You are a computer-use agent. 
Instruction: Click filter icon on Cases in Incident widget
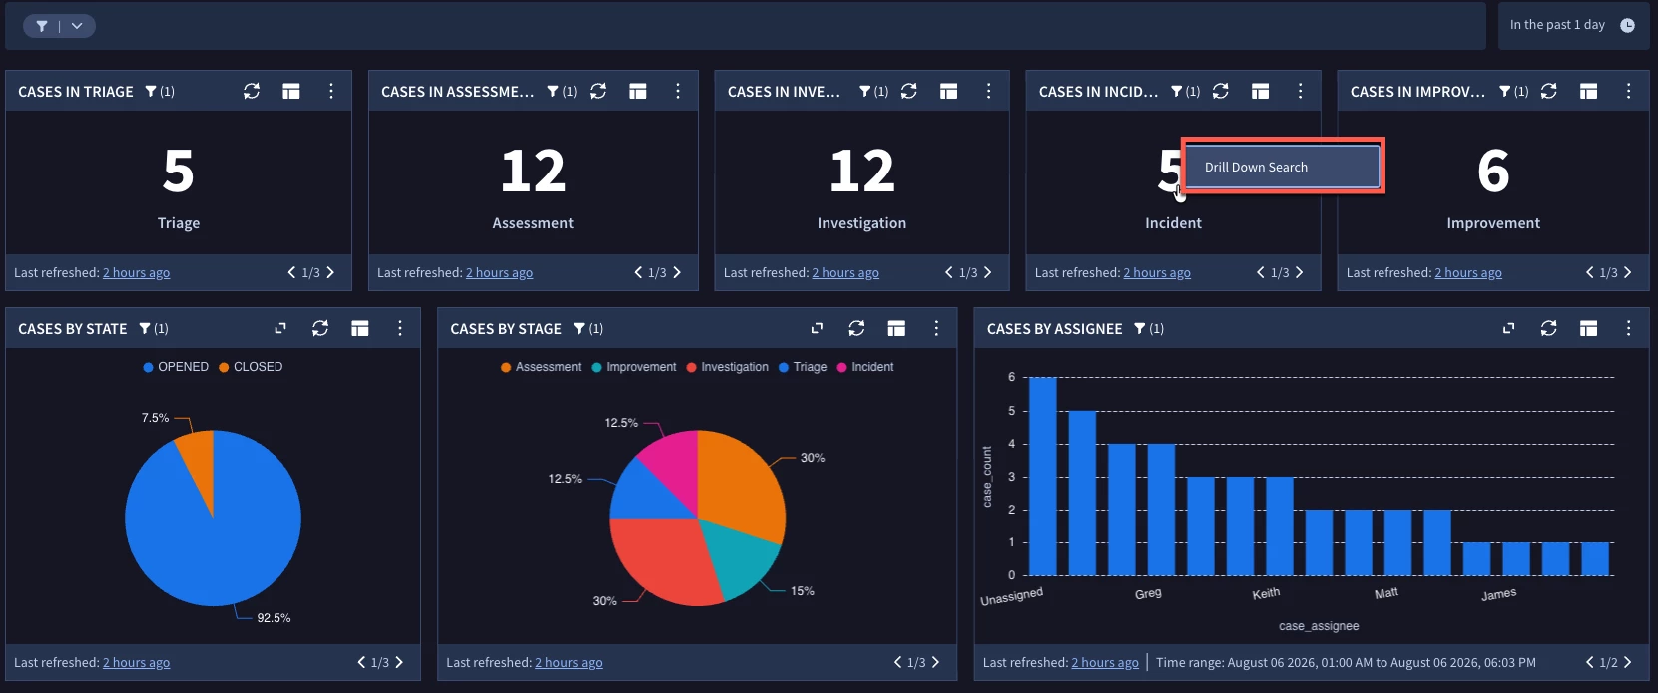1177,91
